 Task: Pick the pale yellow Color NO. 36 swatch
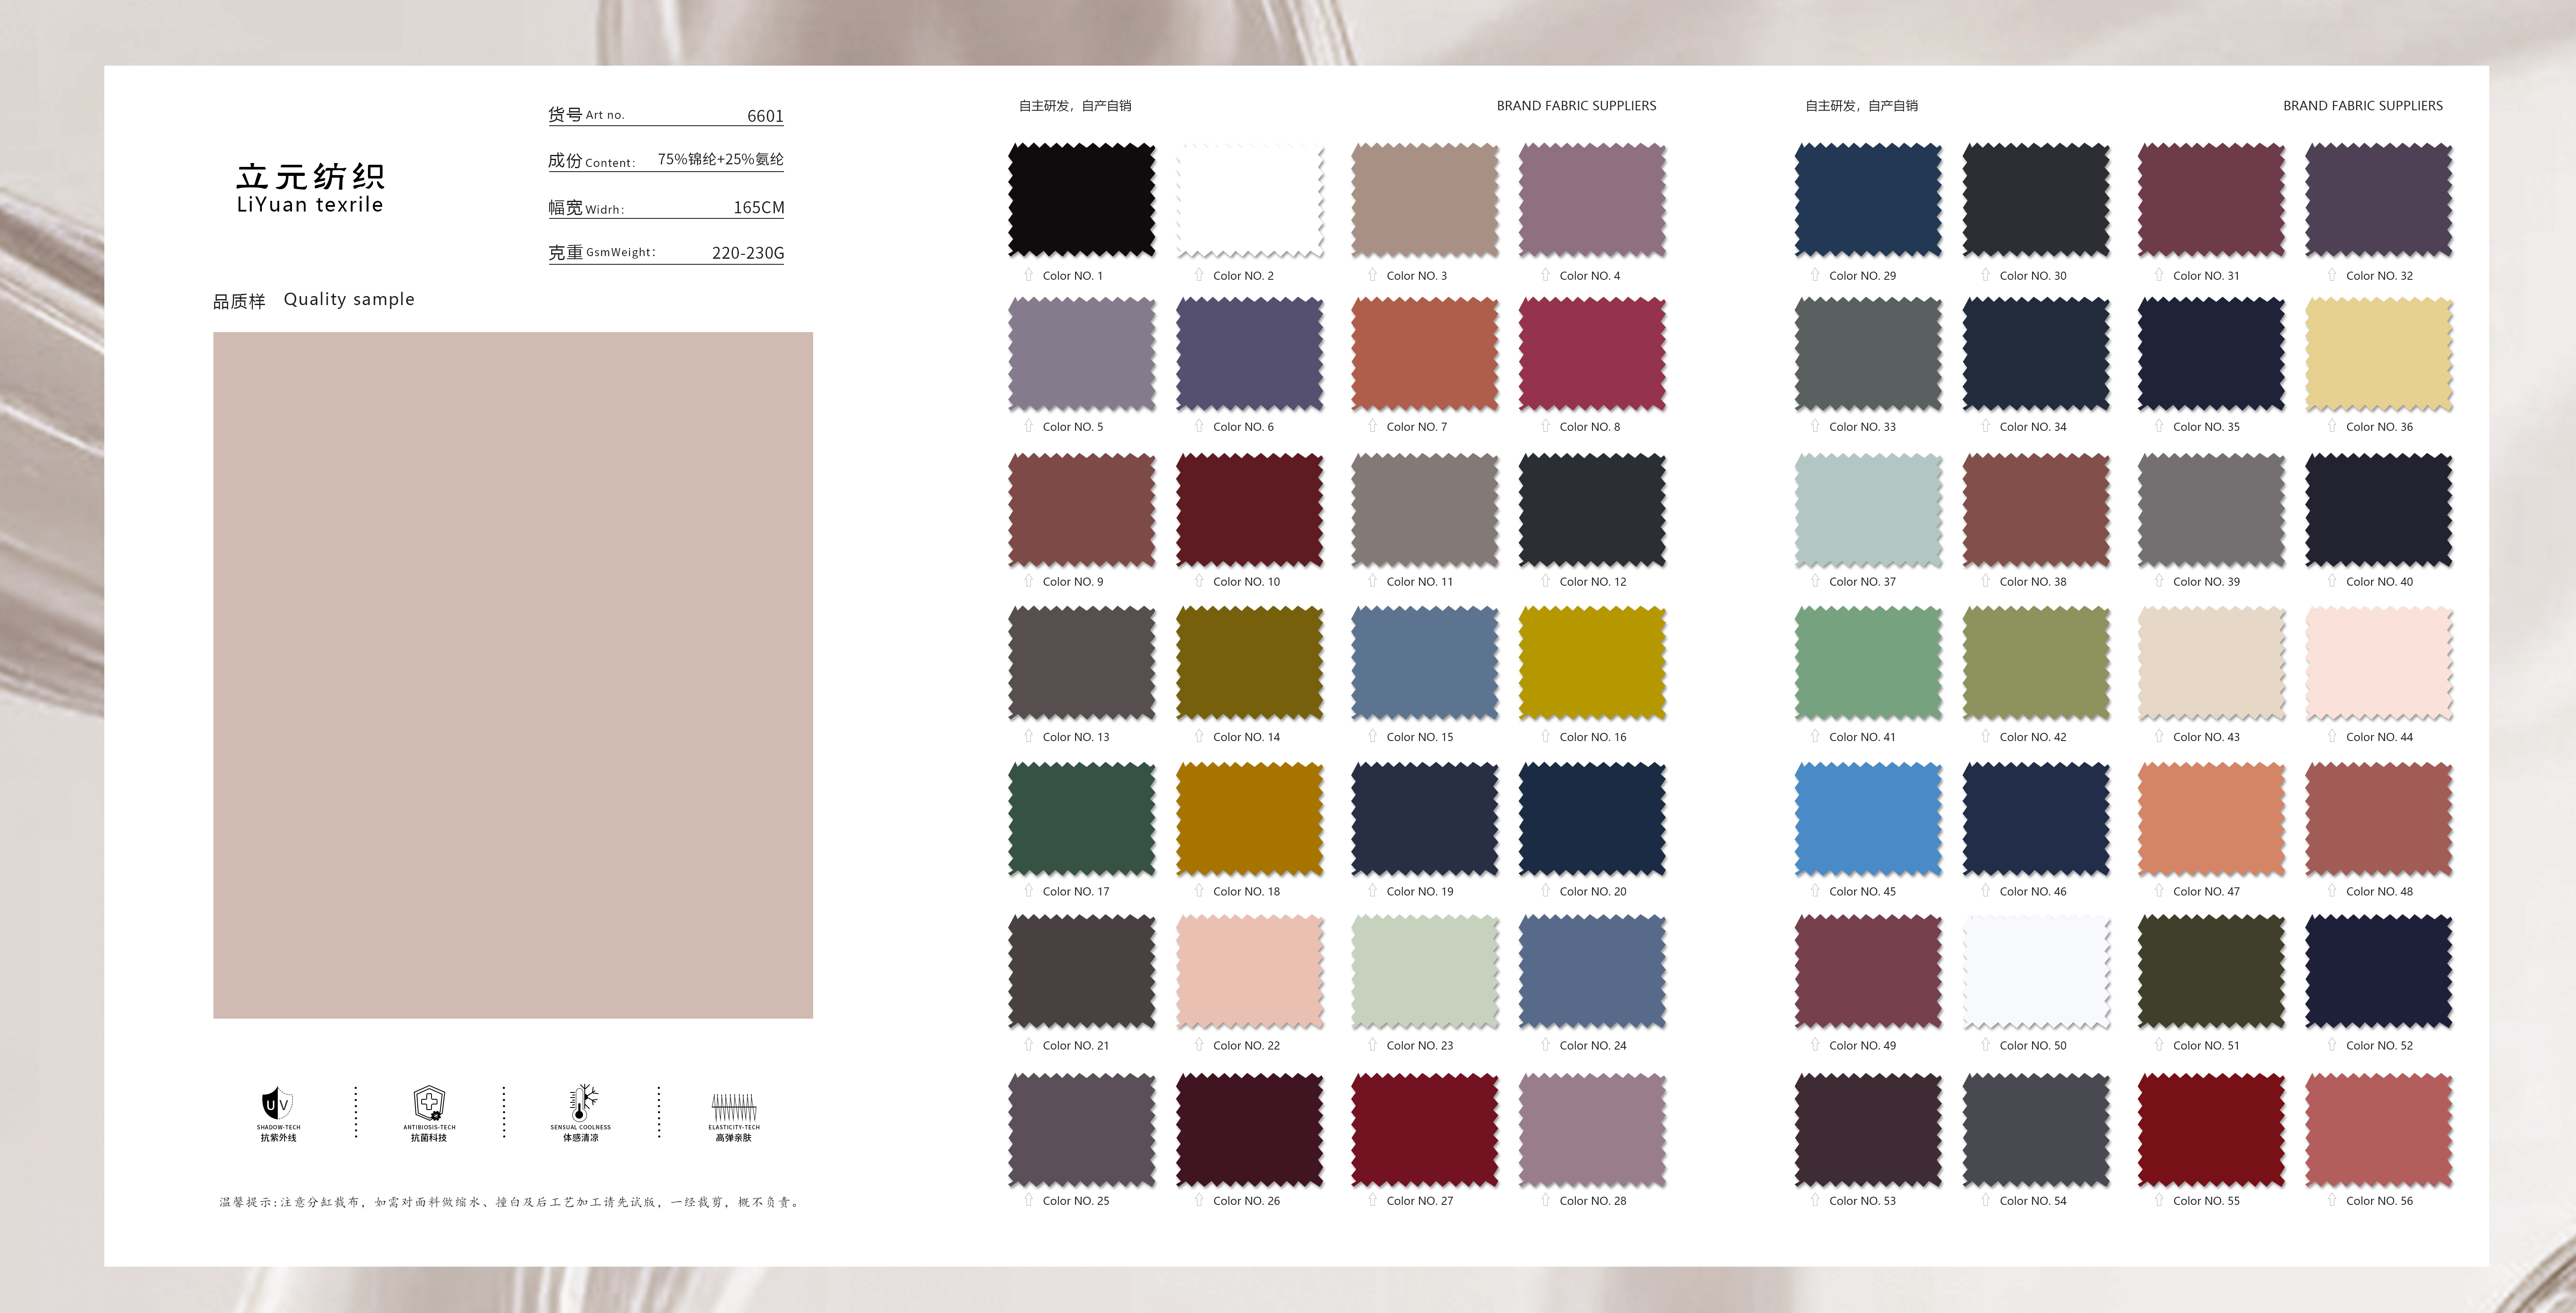tap(2379, 353)
